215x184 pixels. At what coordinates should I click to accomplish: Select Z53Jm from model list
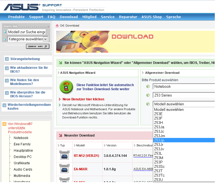click(x=184, y=136)
